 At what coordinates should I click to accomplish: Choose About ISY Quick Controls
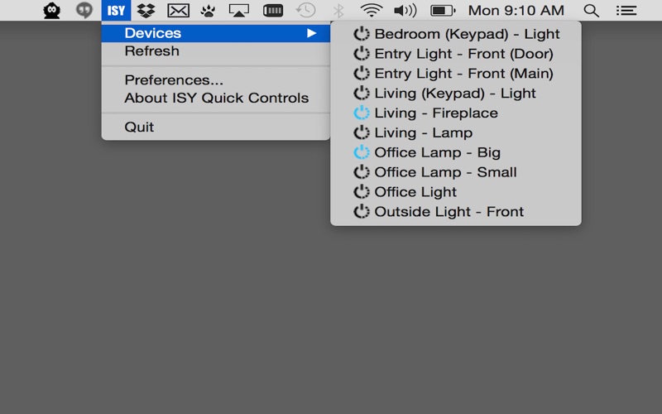(216, 98)
